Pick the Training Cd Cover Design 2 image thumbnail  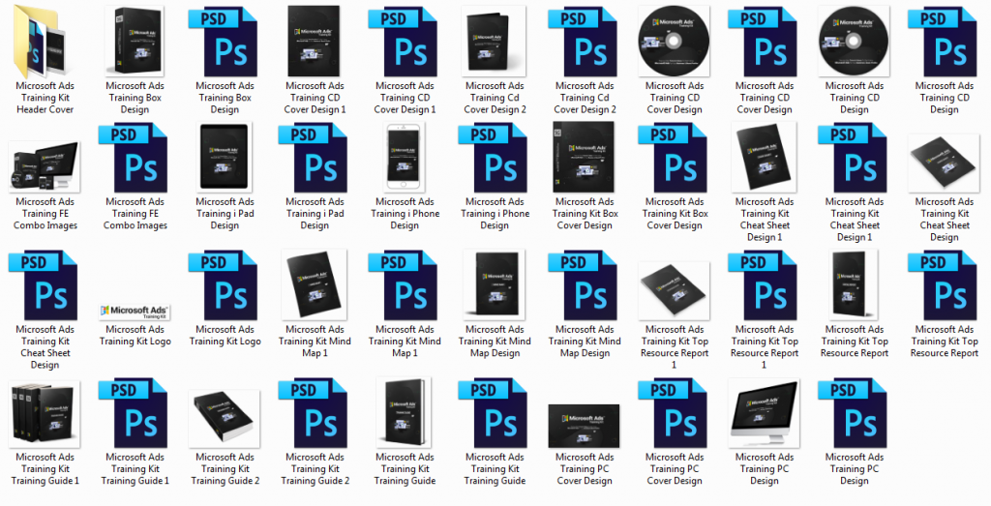pos(495,41)
